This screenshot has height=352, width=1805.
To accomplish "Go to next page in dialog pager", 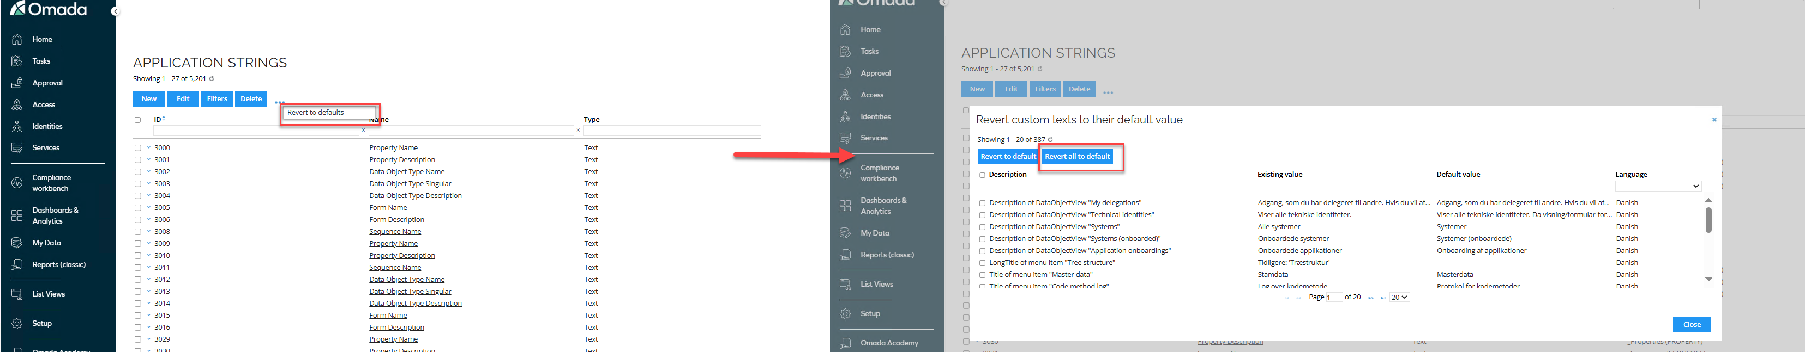I will (x=1370, y=298).
